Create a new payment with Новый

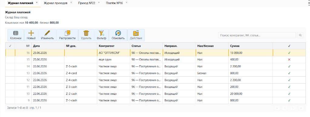pyautogui.click(x=31, y=35)
